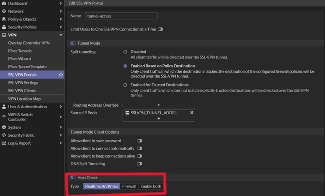Click the Log & Report chart icon
325x196 pixels.
click(x=3, y=143)
